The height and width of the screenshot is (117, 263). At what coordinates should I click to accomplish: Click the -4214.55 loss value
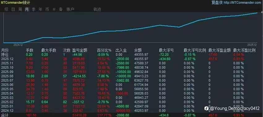(79, 76)
